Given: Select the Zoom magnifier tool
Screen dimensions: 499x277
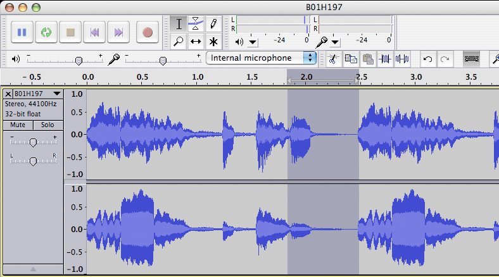Looking at the screenshot, I should point(179,42).
